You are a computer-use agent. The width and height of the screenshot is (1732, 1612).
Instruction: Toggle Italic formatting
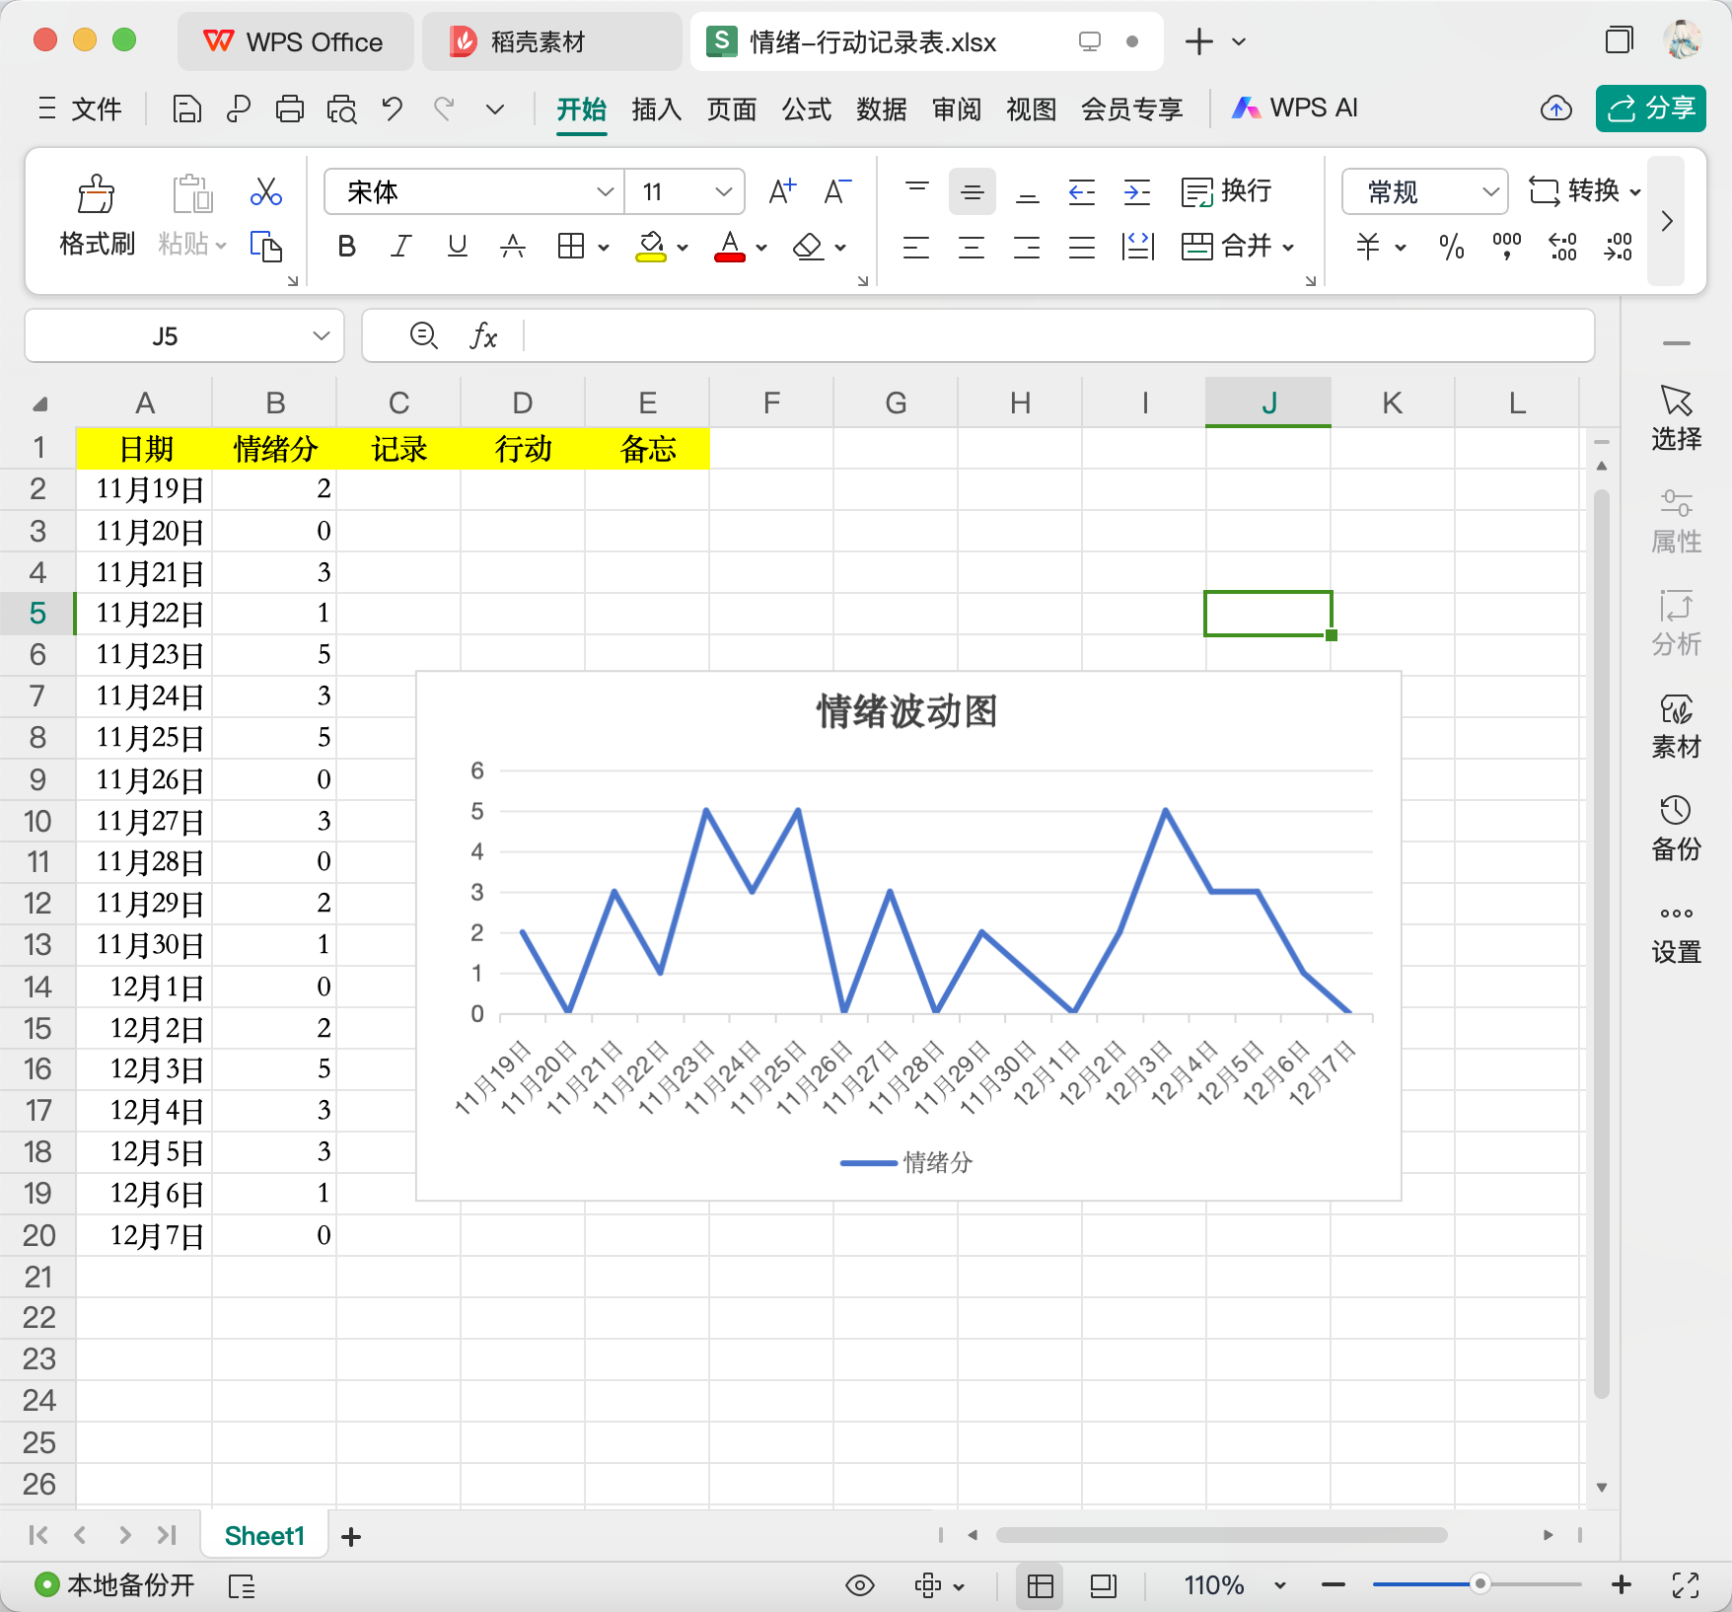(x=400, y=247)
